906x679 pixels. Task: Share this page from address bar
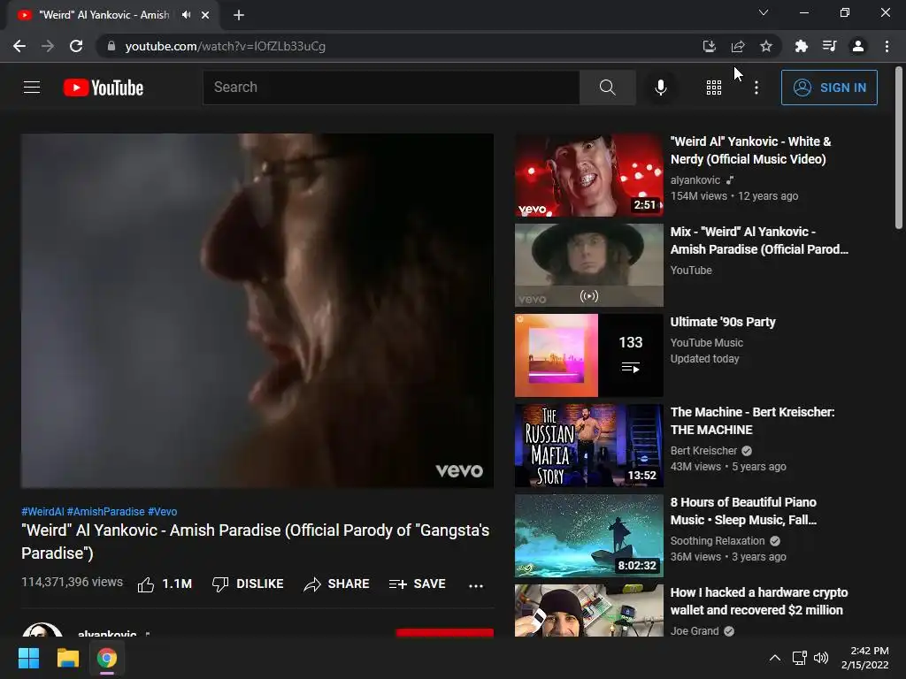738,46
